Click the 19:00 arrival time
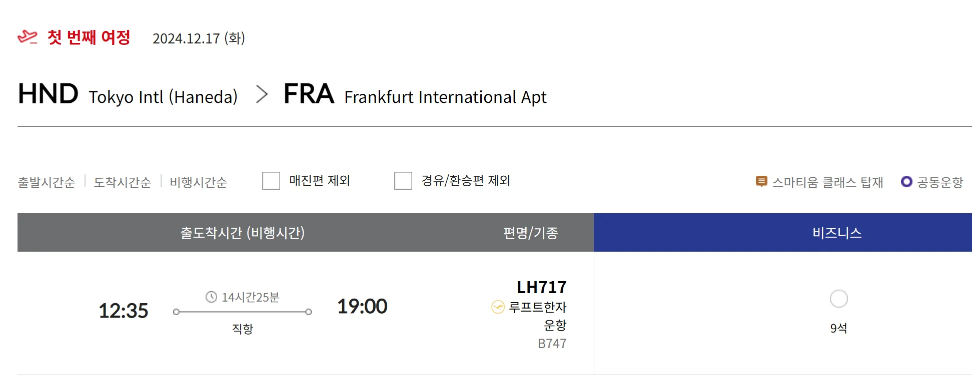 362,307
